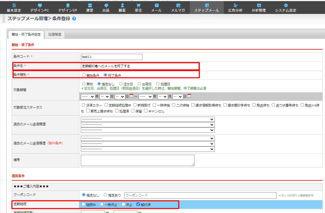Viewport: 325px width, 213px height.
Task: Open the 広告分析 menu icon
Action: [235, 5]
